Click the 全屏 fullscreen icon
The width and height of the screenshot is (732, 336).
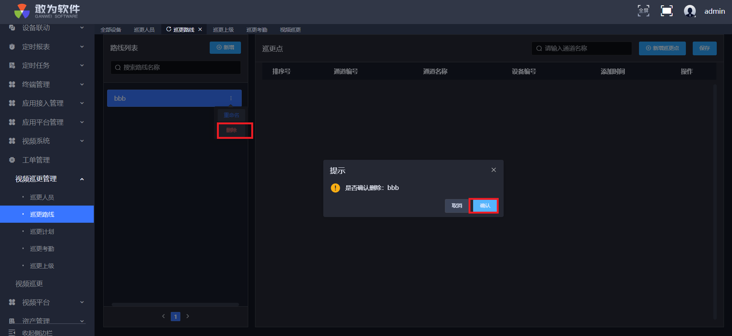click(644, 11)
